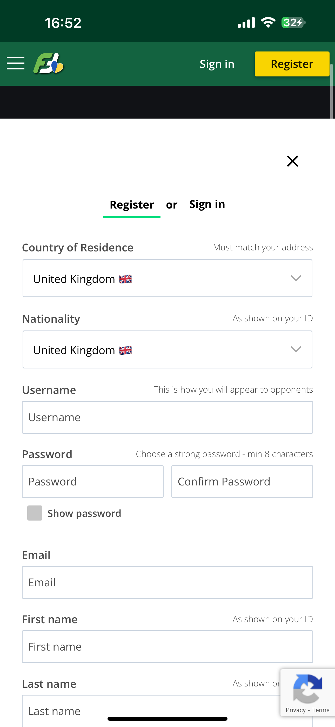Open the hamburger navigation menu

point(16,63)
